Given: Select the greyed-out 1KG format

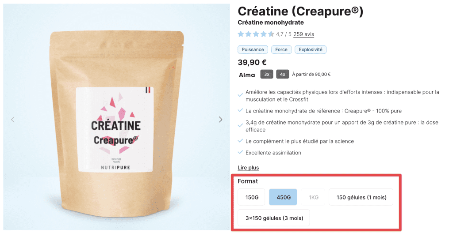Looking at the screenshot, I should pos(313,197).
